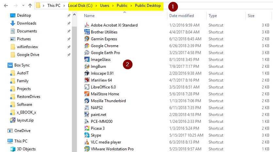Sort files by Date modified column

click(x=181, y=16)
